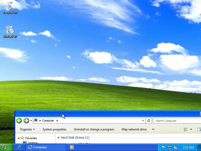
Task: Open the view options dropdown arrow
Action: [x=191, y=129]
